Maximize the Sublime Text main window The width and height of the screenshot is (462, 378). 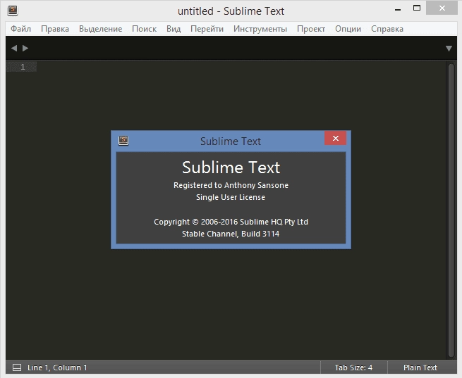417,8
